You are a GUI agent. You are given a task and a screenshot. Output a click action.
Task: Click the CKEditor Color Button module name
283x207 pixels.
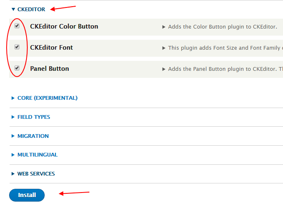[64, 26]
